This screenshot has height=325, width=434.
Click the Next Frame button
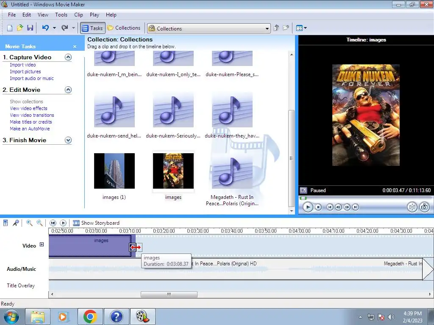tap(347, 207)
